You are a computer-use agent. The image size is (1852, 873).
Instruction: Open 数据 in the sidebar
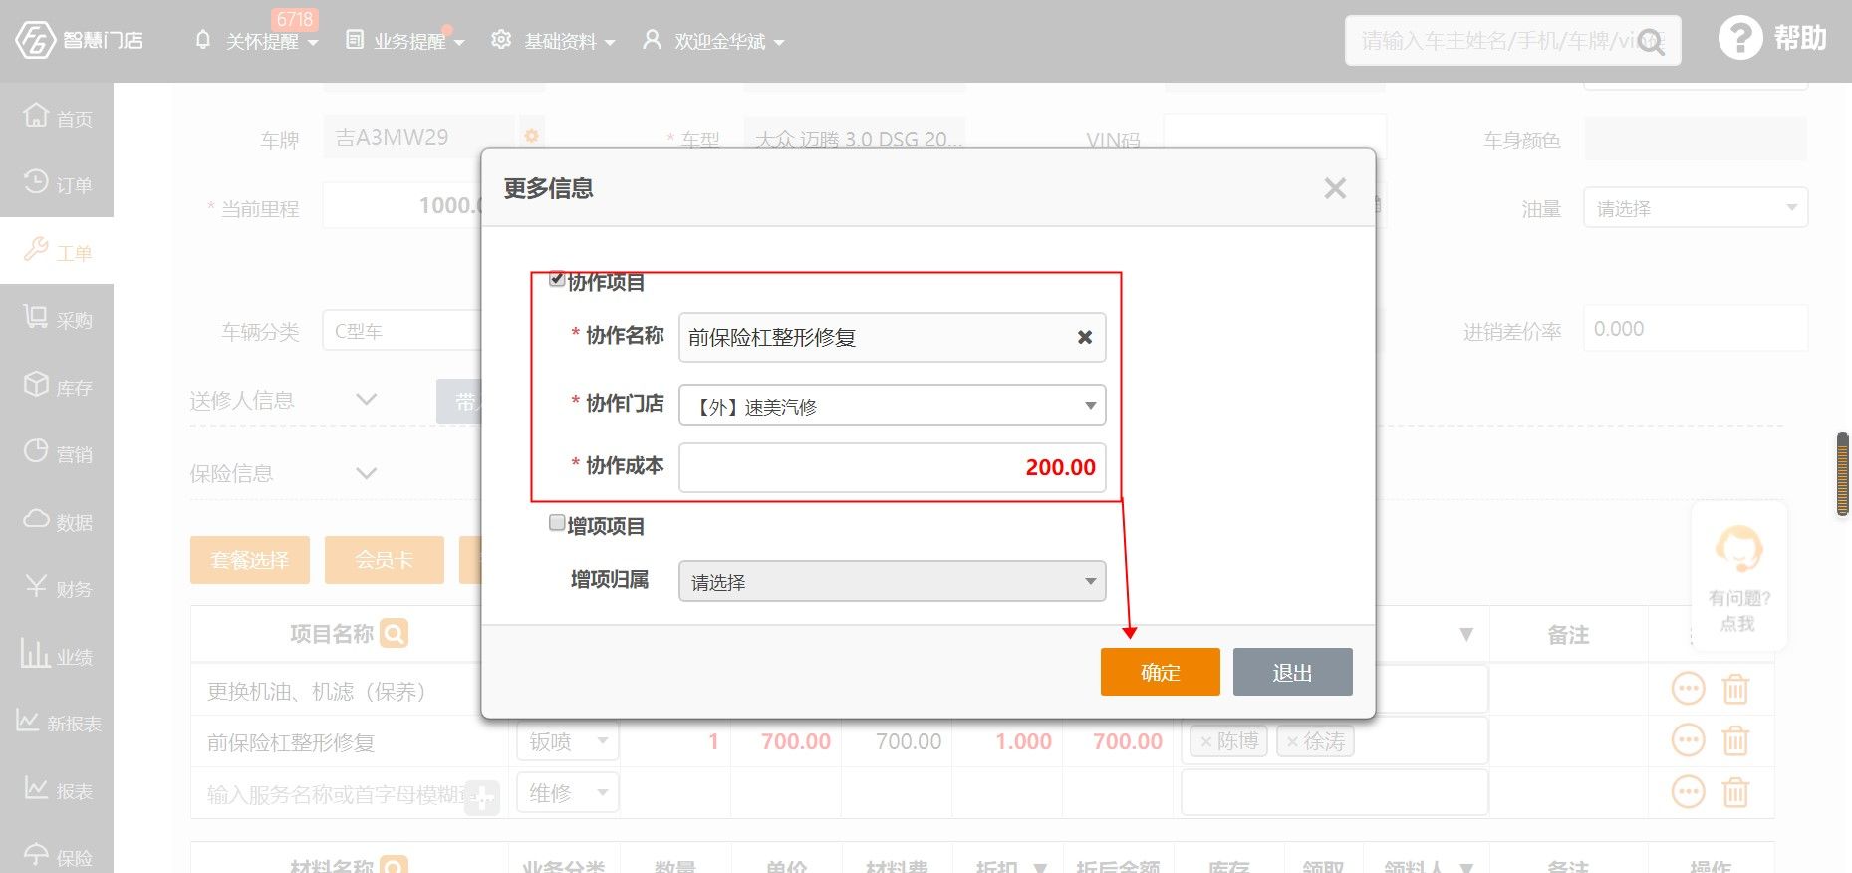(x=57, y=520)
